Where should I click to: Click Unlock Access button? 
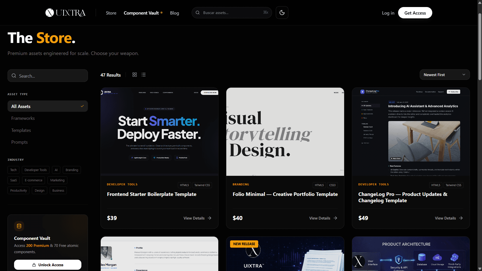48,265
